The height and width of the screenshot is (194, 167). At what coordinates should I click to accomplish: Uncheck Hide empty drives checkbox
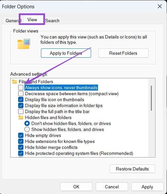tap(21, 135)
